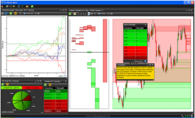
Task: Open the momentum line chart tool icon
Action: tap(11, 6)
